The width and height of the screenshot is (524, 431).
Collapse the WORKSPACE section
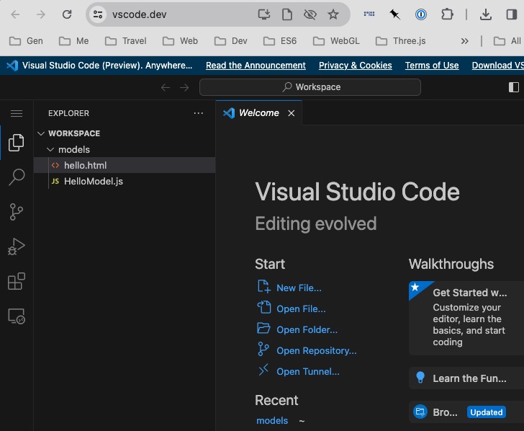(x=41, y=133)
